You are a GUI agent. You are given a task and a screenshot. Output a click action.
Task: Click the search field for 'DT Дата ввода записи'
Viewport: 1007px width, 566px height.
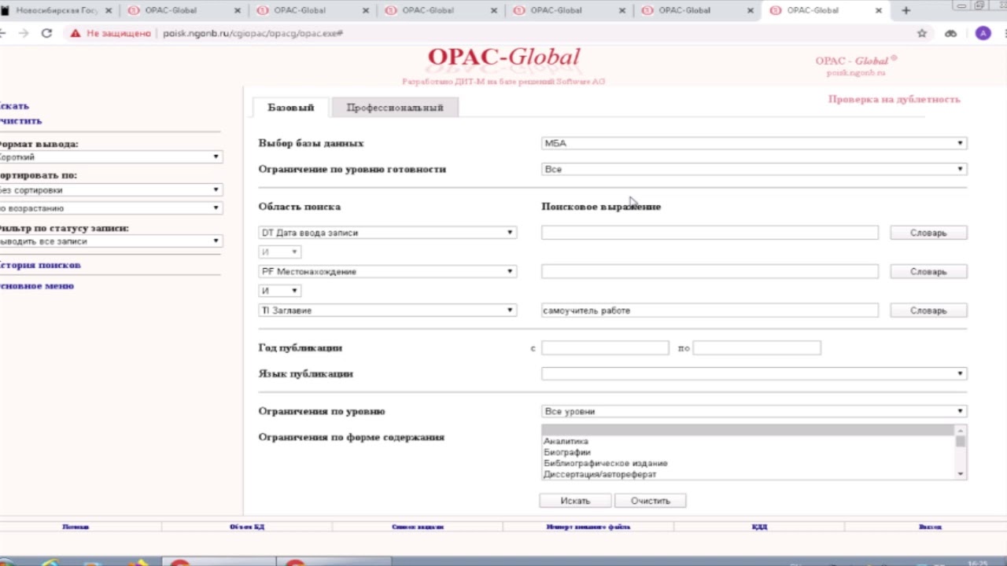coord(710,233)
